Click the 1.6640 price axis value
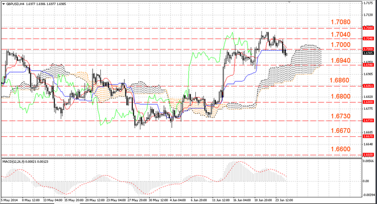The width and height of the screenshot is (377, 204). click(x=368, y=144)
